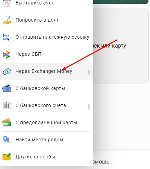
Task: Click the blue bank card icon
Action: [7, 88]
